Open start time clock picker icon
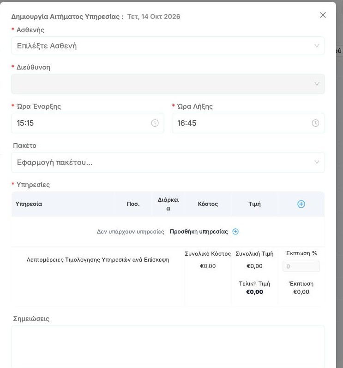This screenshot has width=343, height=368. (x=155, y=123)
